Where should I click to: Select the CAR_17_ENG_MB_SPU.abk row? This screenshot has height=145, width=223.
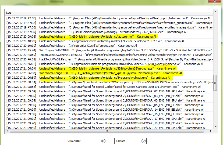109,119
